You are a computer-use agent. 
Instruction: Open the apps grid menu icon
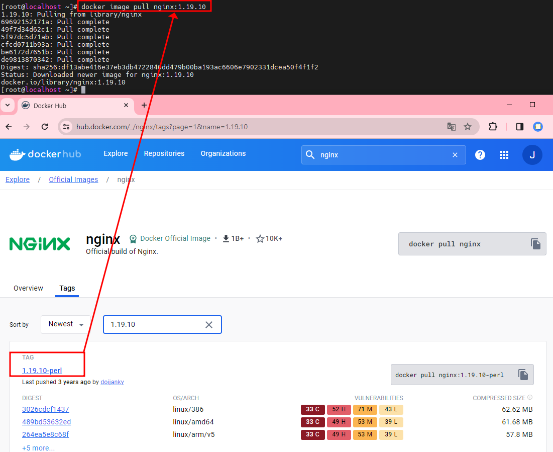coord(504,155)
